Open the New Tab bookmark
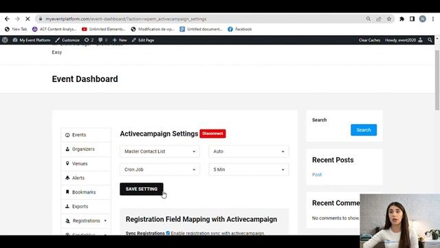 click(16, 29)
